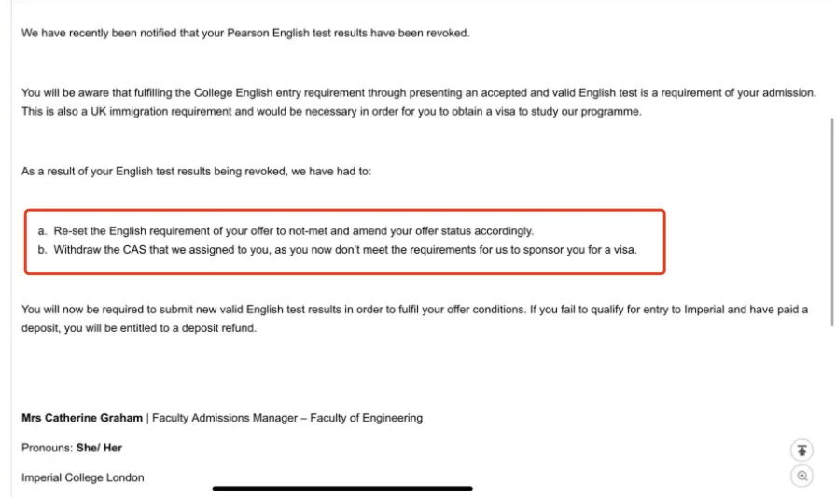Click the Faculty Admissions Manager title text
This screenshot has width=836, height=498.
(219, 418)
